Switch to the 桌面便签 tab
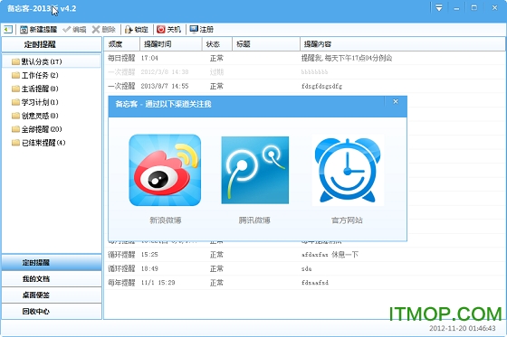The height and width of the screenshot is (337, 507). point(52,295)
